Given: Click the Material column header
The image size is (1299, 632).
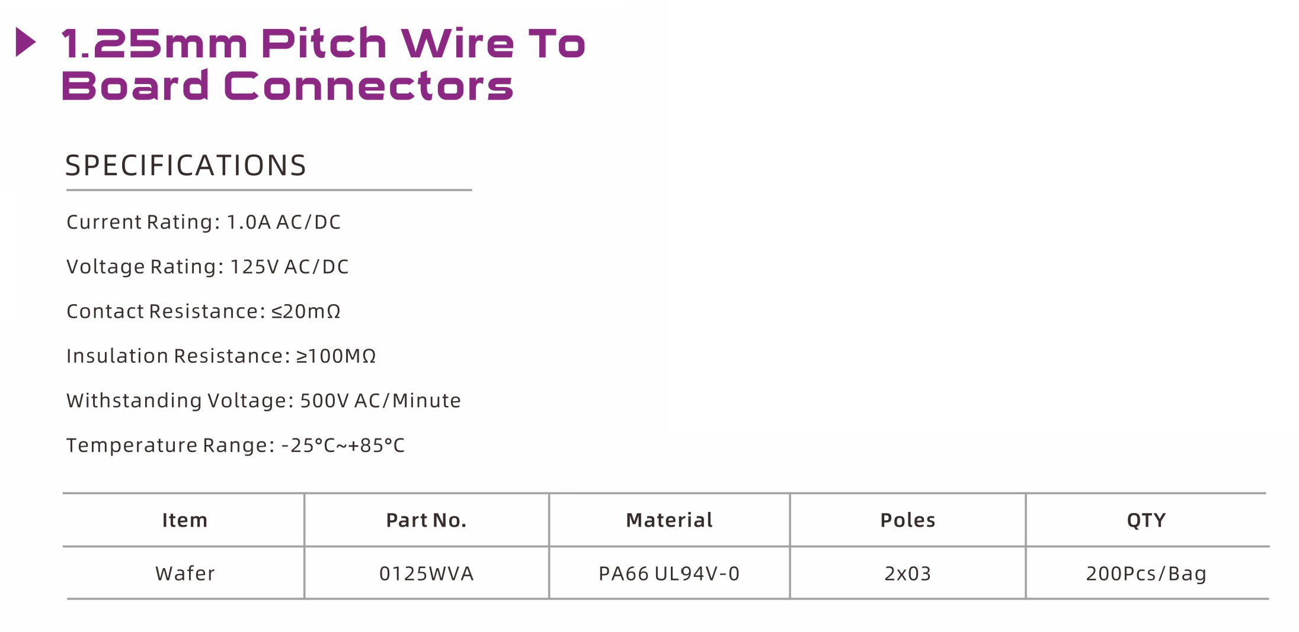Looking at the screenshot, I should pos(669,520).
